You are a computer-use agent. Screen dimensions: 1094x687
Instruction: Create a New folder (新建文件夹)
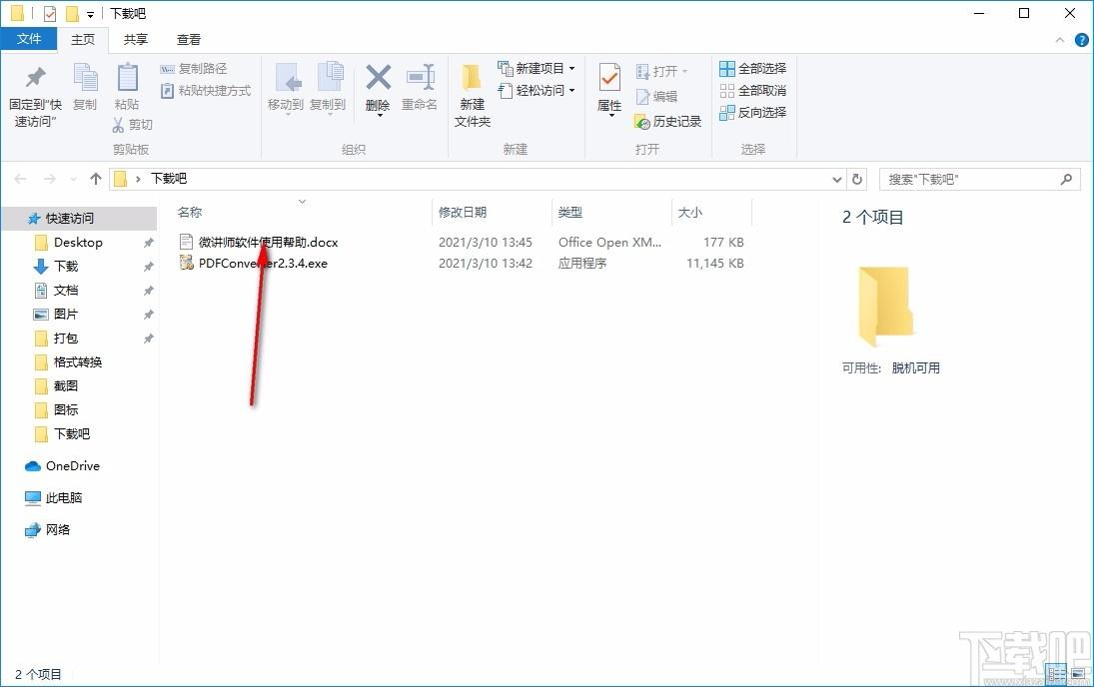[473, 96]
